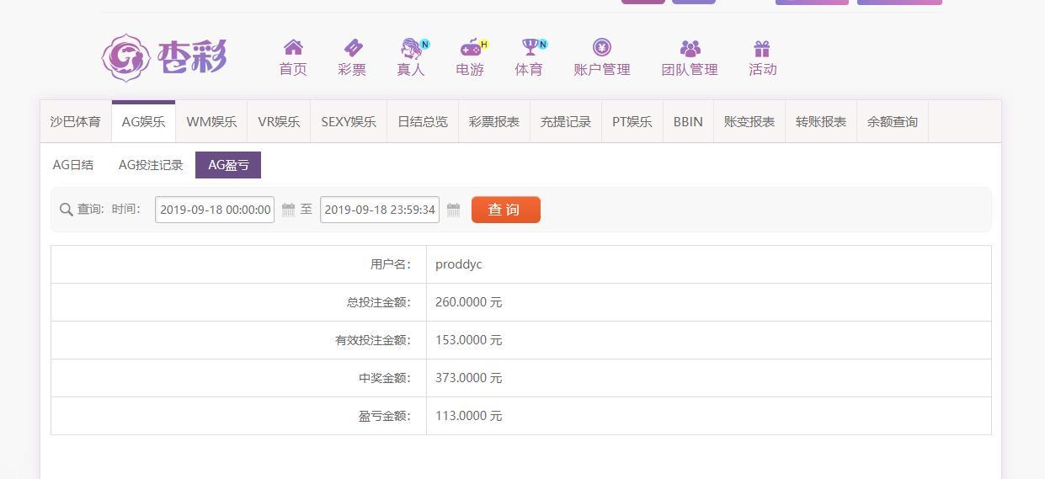The height and width of the screenshot is (479, 1045).
Task: Switch to SEXY娱乐 tab
Action: [349, 122]
